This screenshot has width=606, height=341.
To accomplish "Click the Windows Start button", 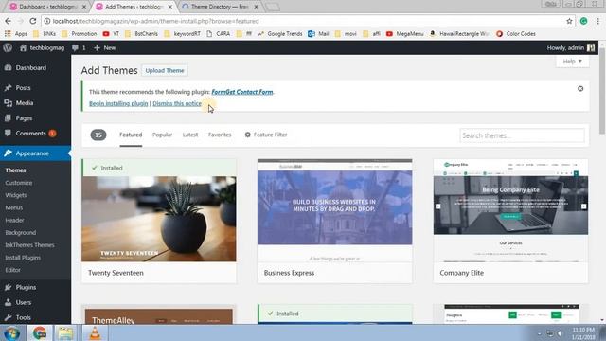I will coord(12,332).
